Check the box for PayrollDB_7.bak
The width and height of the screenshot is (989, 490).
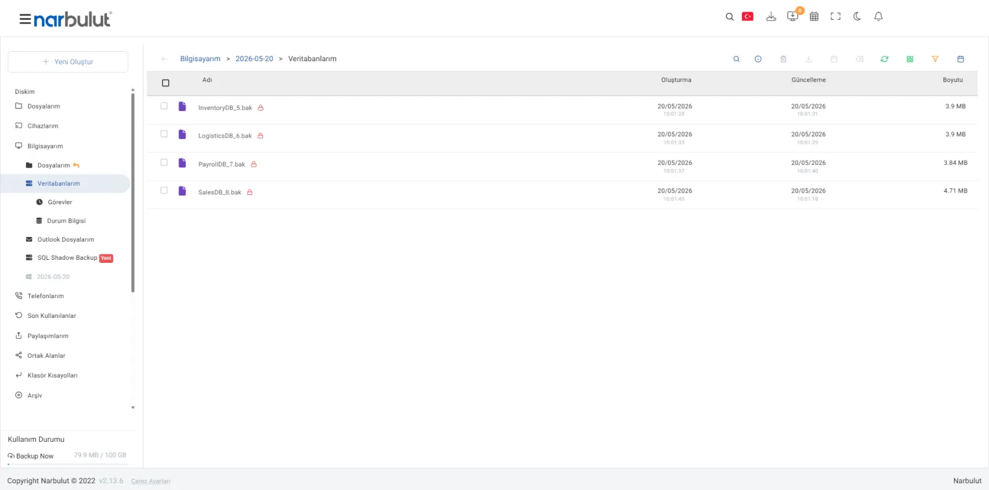(164, 162)
